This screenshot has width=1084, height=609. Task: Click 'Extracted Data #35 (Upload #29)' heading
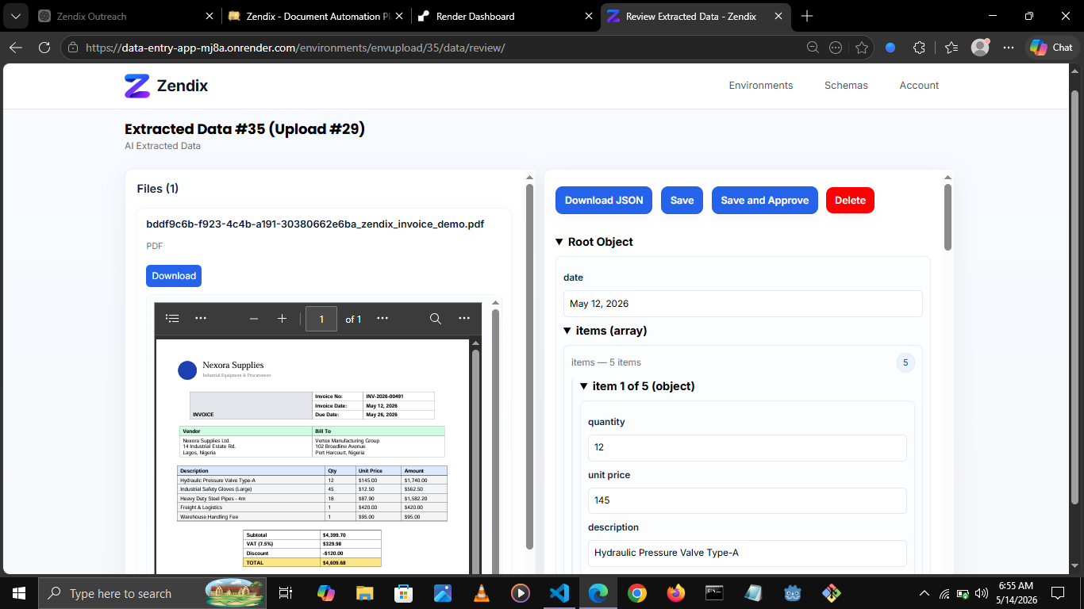click(x=244, y=129)
